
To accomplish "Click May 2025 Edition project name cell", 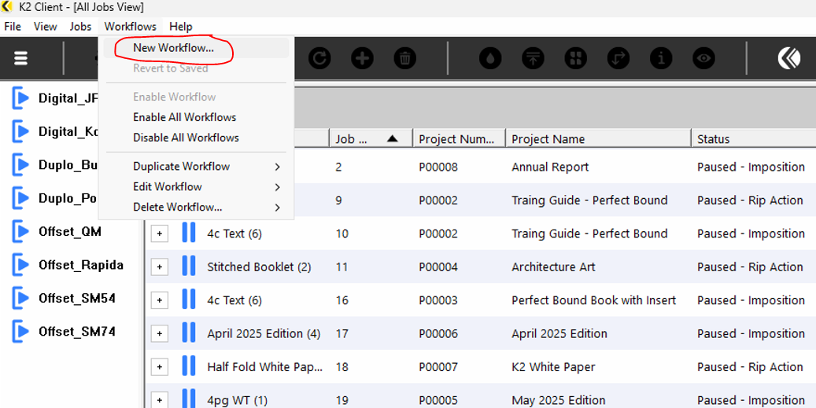I will pyautogui.click(x=559, y=400).
